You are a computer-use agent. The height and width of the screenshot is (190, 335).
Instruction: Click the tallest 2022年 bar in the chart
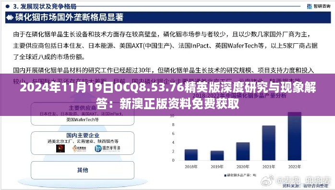(x=295, y=136)
